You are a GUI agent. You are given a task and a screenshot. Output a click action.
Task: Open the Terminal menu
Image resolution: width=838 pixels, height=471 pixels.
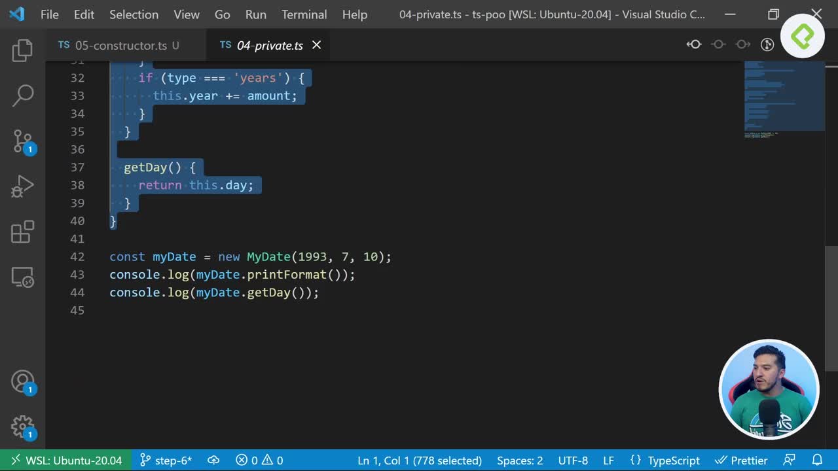[304, 14]
